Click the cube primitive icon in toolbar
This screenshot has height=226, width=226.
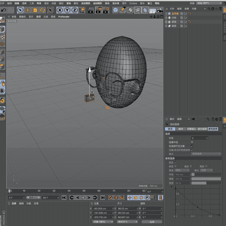(116, 10)
